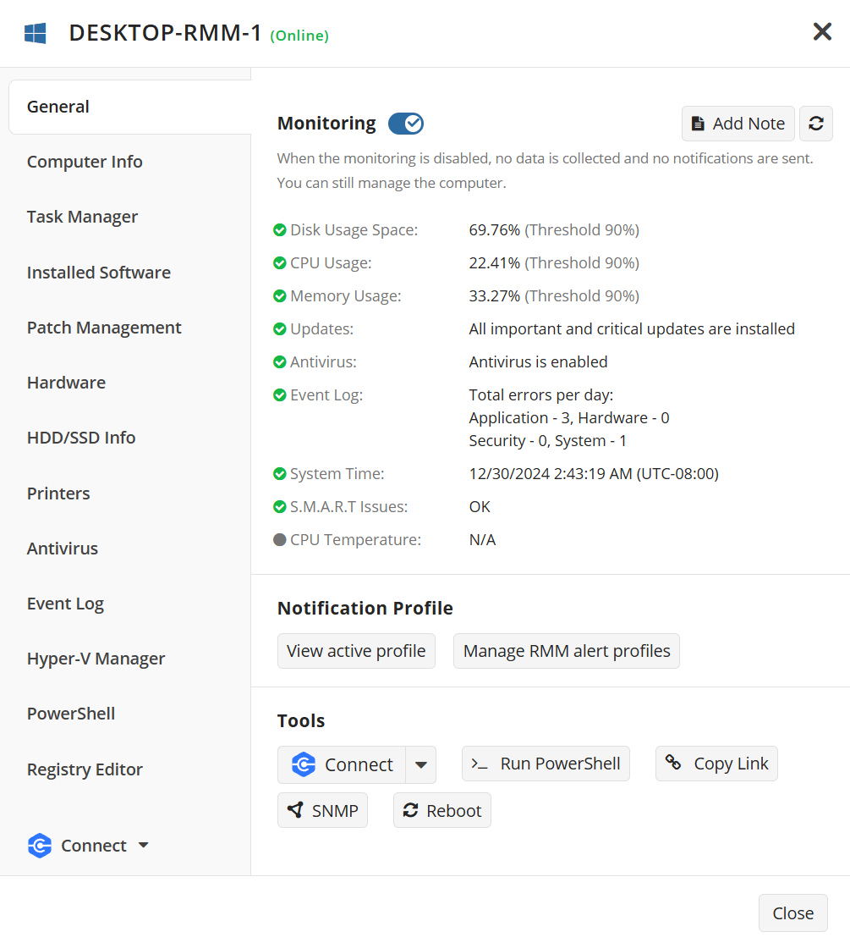Click the gray CPU Temperature status dot
850x943 pixels.
[x=280, y=540]
